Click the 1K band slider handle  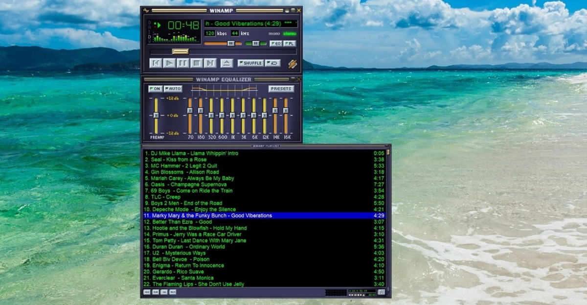(233, 116)
